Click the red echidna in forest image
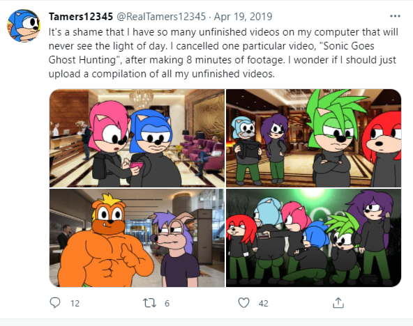 [241, 249]
